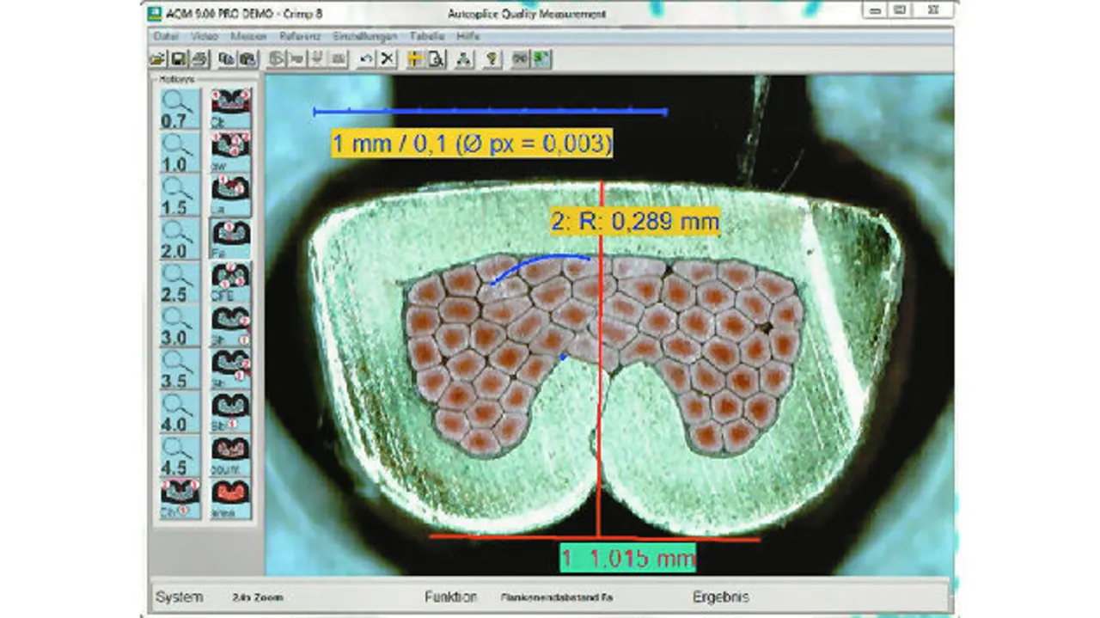1100x618 pixels.
Task: Click the R: 0,289 mm radius label
Action: (x=634, y=222)
